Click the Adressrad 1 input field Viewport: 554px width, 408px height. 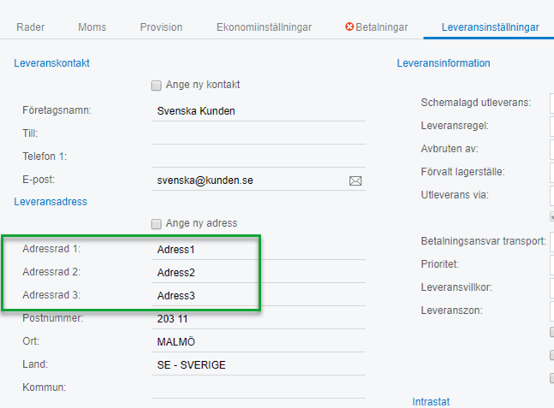(257, 250)
